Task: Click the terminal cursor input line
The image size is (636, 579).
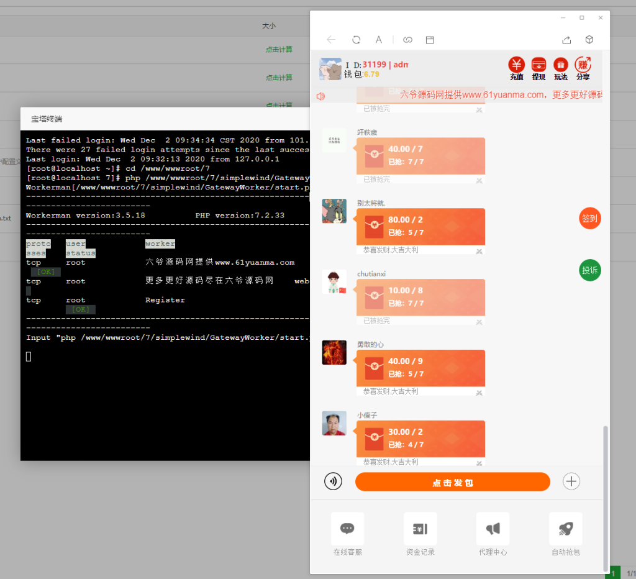Action: click(x=29, y=357)
